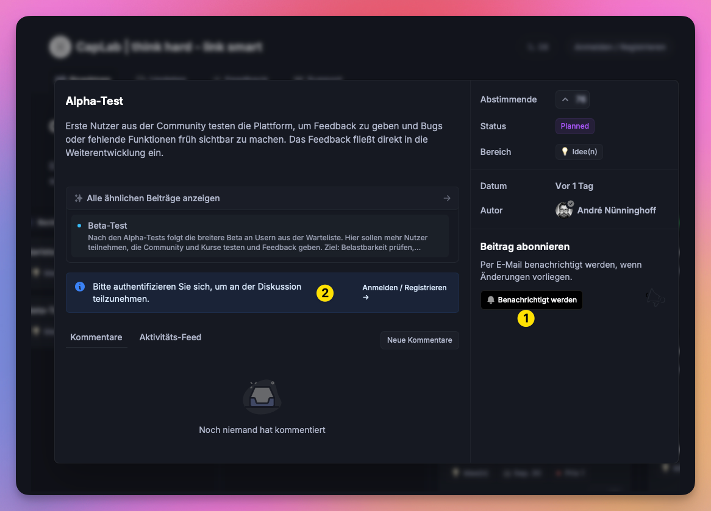This screenshot has width=711, height=511.
Task: Click the Alpha-Test post title
Action: [95, 101]
